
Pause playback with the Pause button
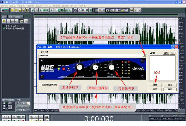pyautogui.click(x=14, y=117)
